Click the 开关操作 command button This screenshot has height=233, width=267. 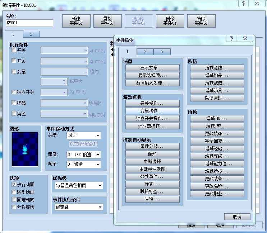pos(152,103)
